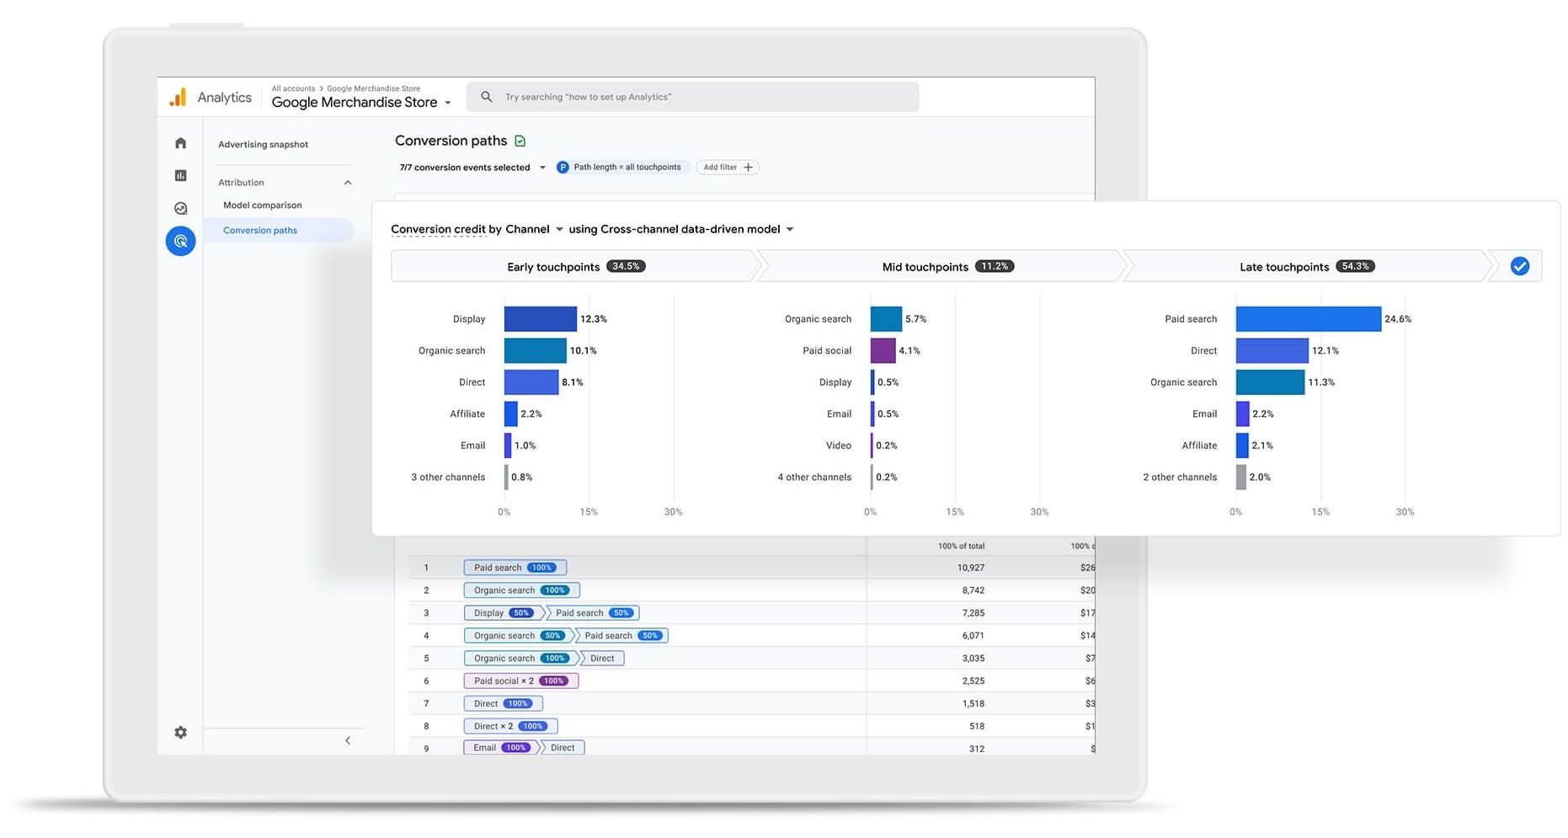
Task: Select Model comparison in the sidebar
Action: click(x=262, y=205)
